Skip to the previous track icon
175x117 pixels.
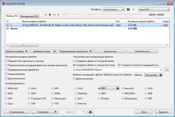point(54,15)
